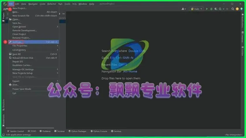Open the Code menu
Screen dimensions: 246x138
point(42,4)
